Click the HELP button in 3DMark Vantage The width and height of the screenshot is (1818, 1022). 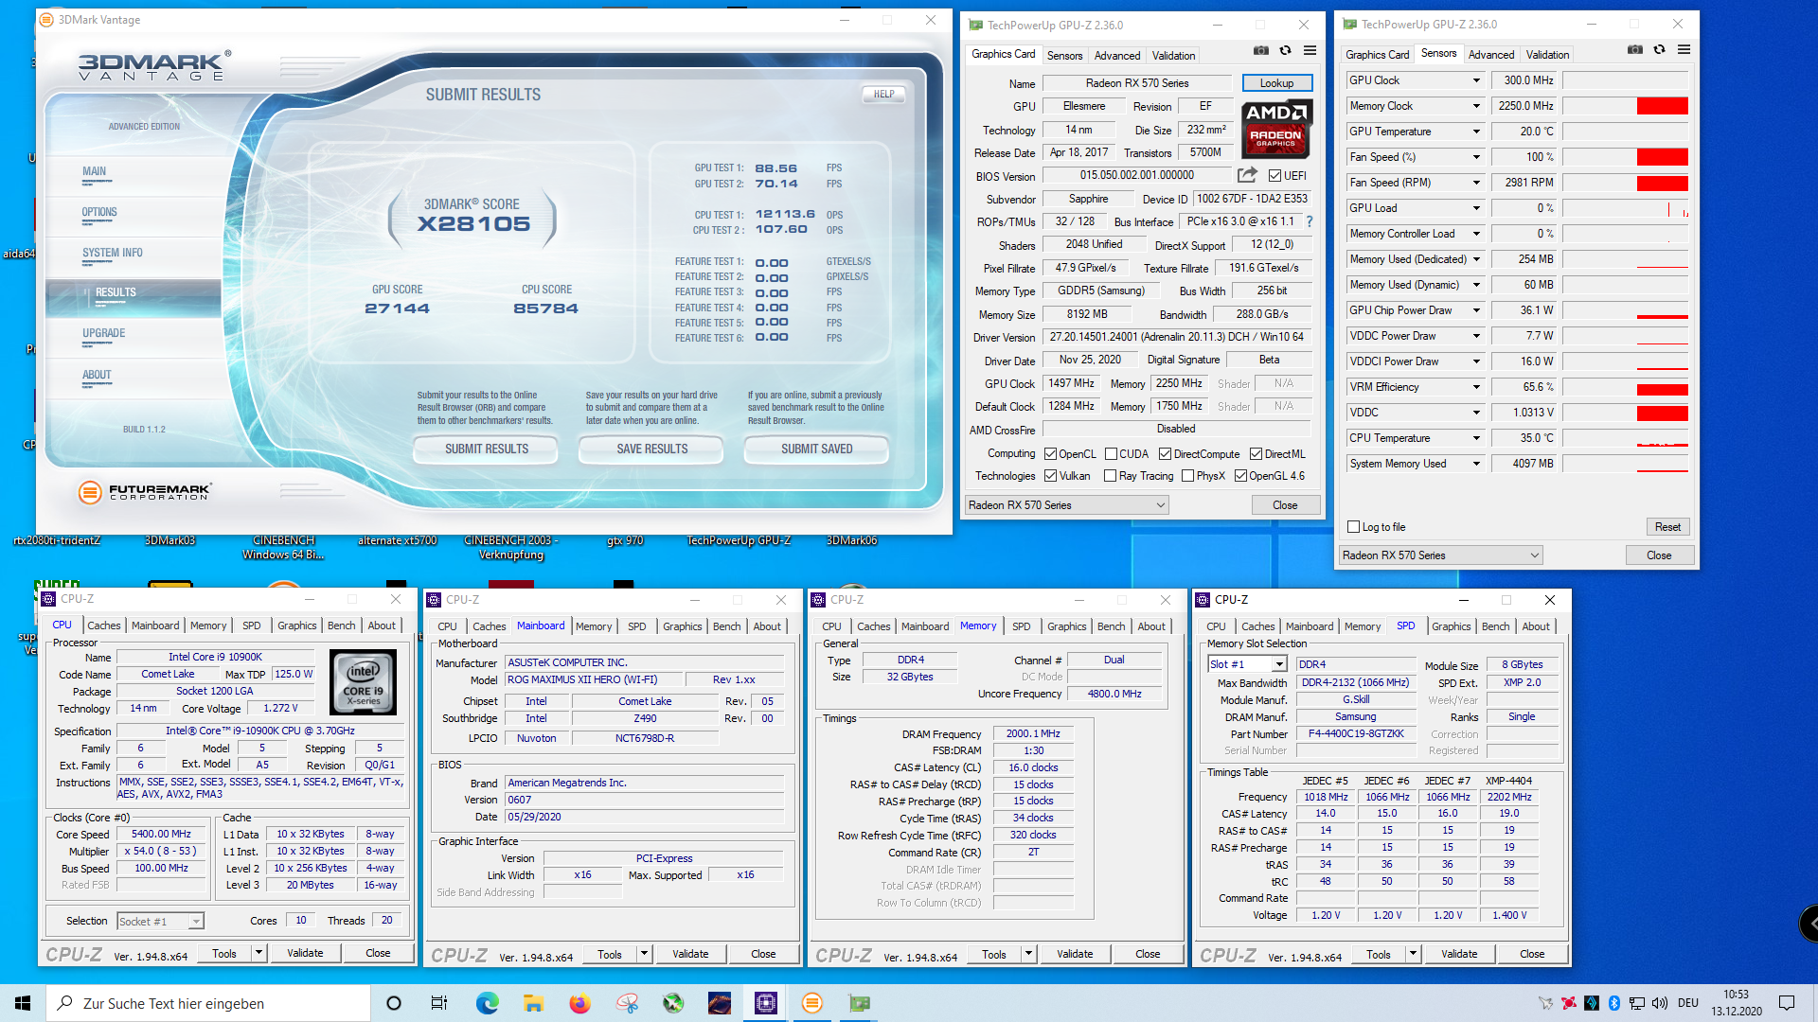tap(883, 95)
